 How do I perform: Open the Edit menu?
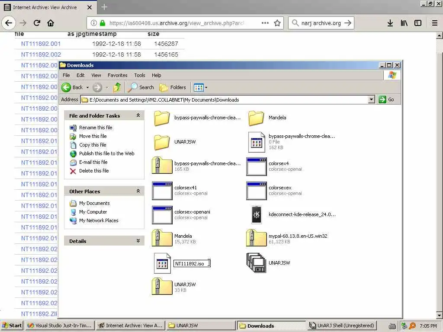click(x=80, y=75)
